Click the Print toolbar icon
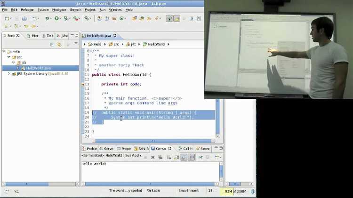 tap(24, 18)
